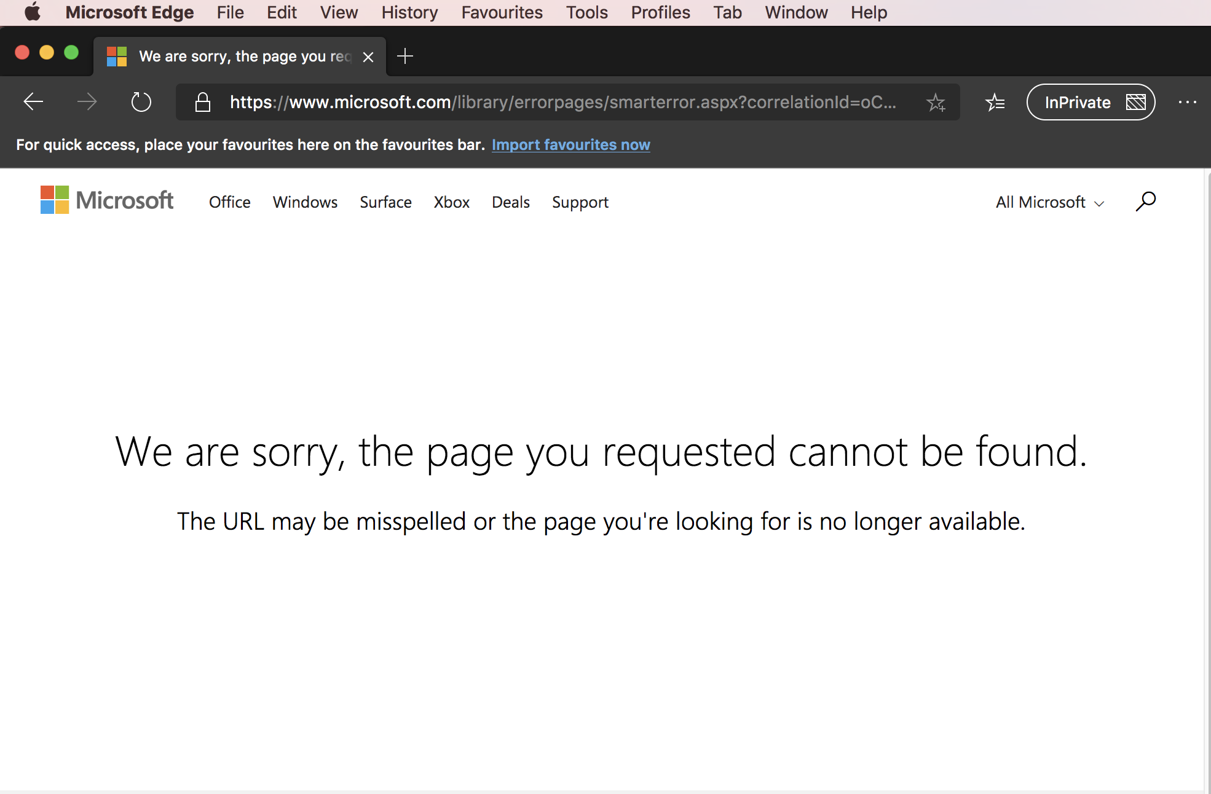Click the forward navigation arrow

click(87, 101)
